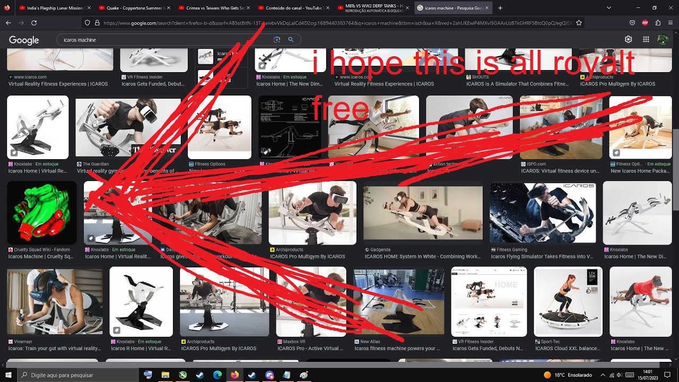This screenshot has height=382, width=679.
Task: Open the green Cruelty Squad Icaros Machine image
Action: (x=42, y=213)
